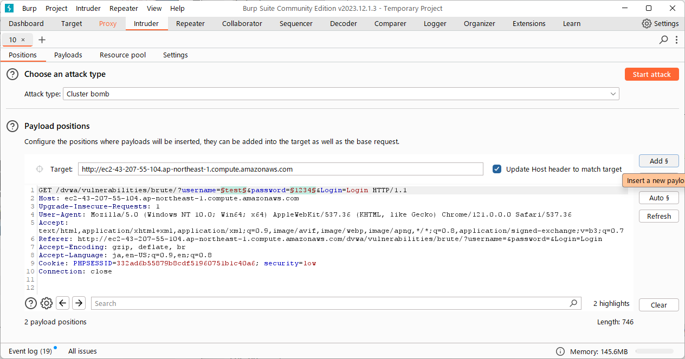Go to previous search match arrow
Viewport: 685px width, 359px height.
coord(63,303)
